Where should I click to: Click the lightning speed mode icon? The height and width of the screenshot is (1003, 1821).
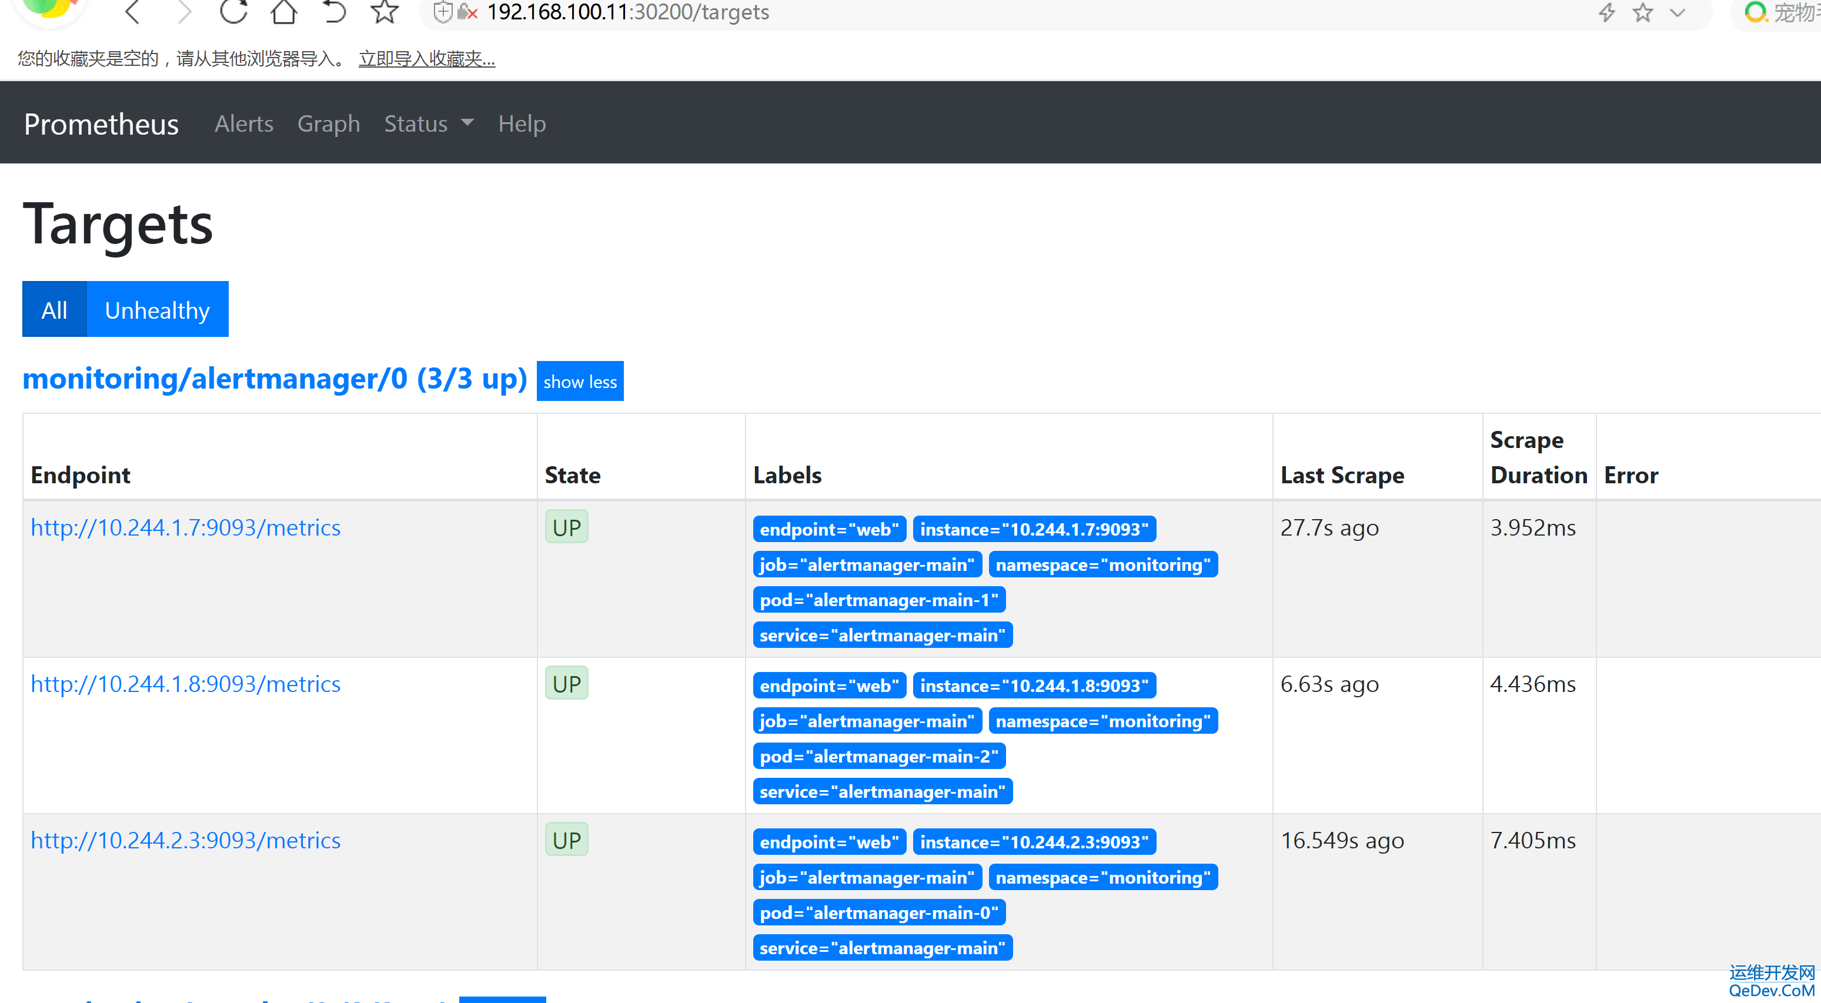pos(1607,12)
